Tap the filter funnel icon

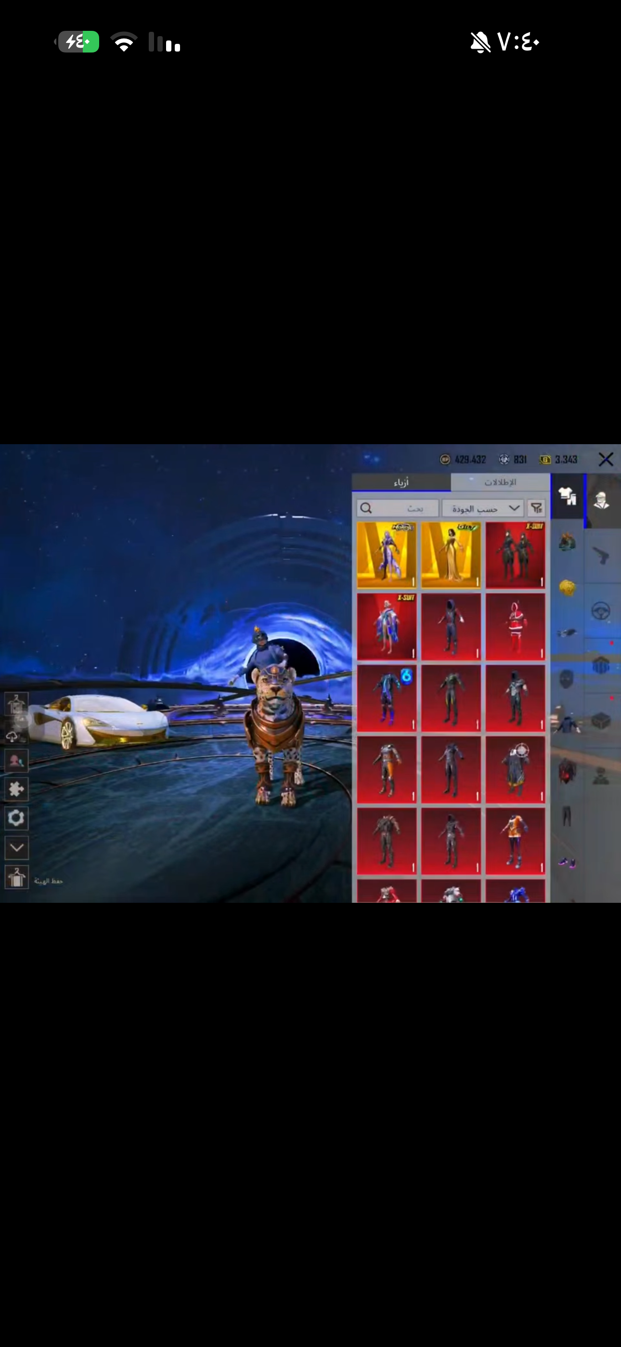pos(536,508)
